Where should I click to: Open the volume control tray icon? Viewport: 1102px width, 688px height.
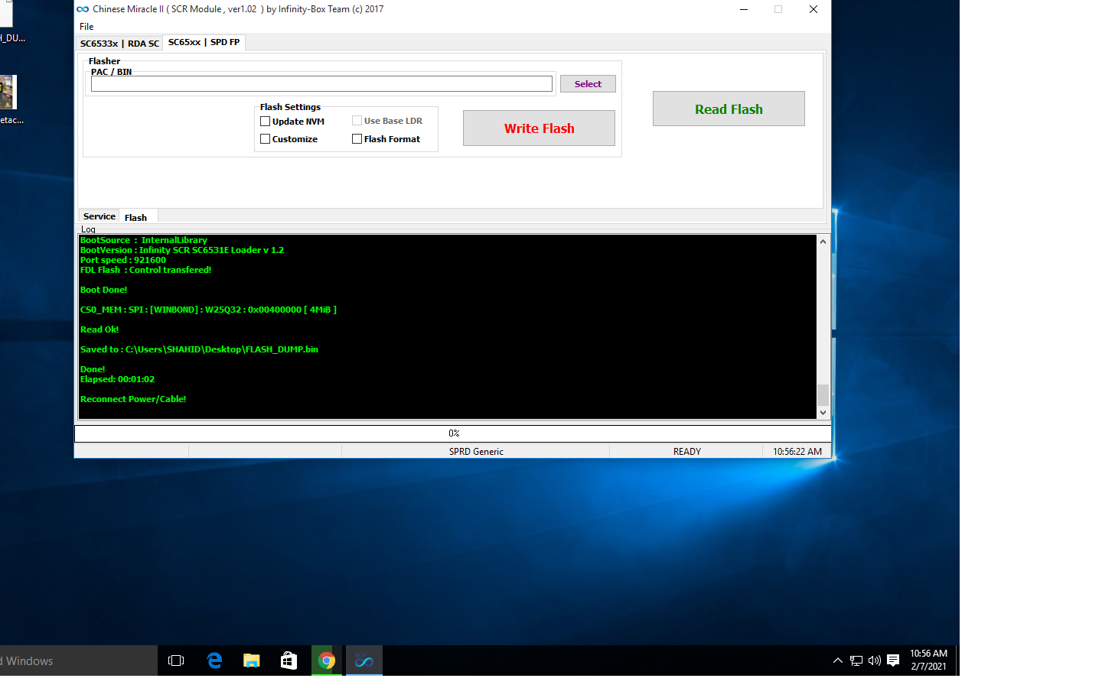tap(875, 660)
